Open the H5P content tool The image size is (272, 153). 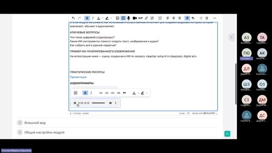140,18
